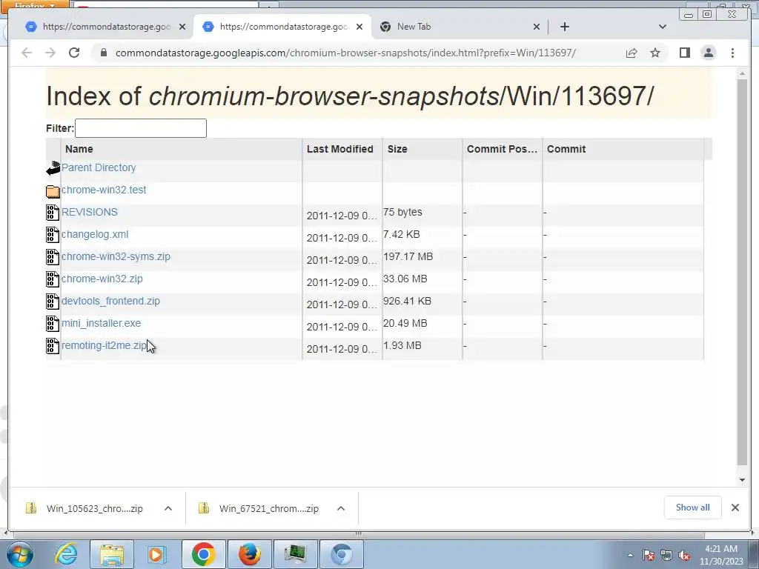Close the first commondatastorage tab
Screen dimensions: 759x569
(x=182, y=27)
